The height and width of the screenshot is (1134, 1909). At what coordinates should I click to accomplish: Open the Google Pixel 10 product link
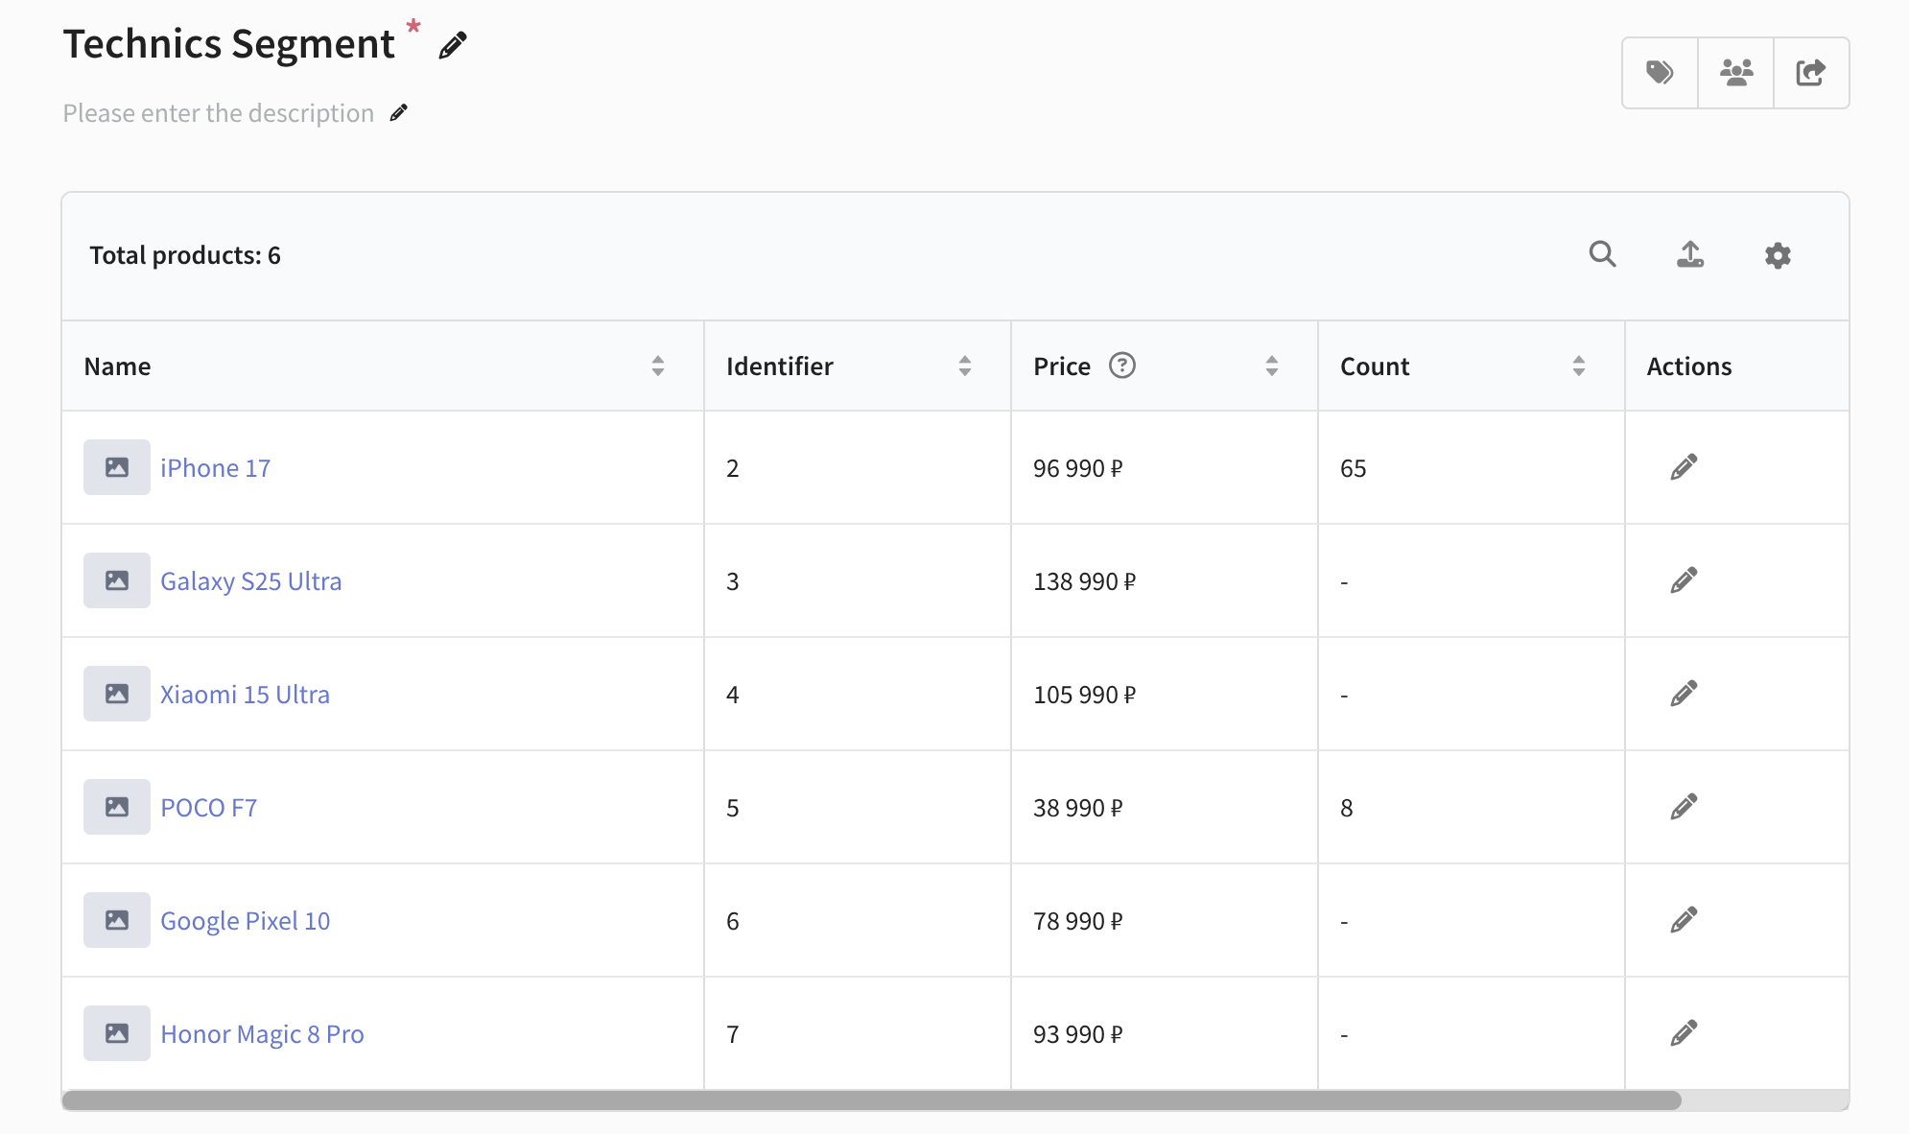tap(245, 921)
